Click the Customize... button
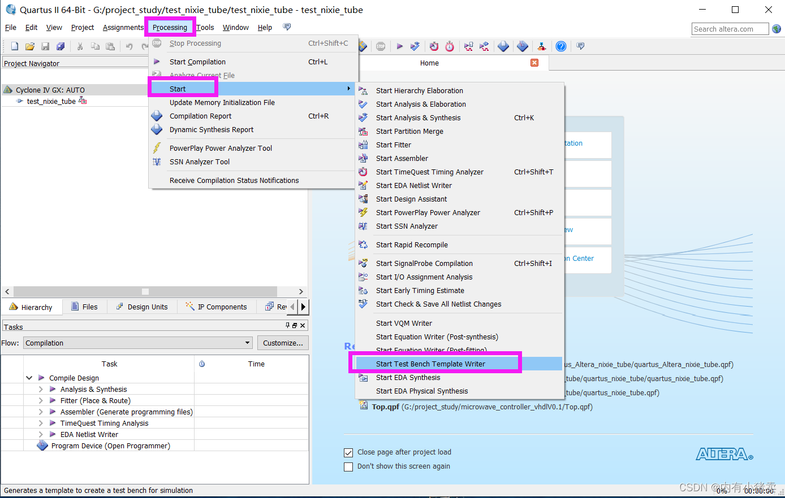 [x=283, y=343]
